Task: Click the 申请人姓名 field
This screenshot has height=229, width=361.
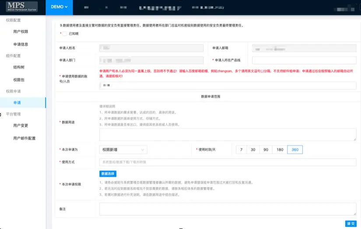Action: click(151, 48)
